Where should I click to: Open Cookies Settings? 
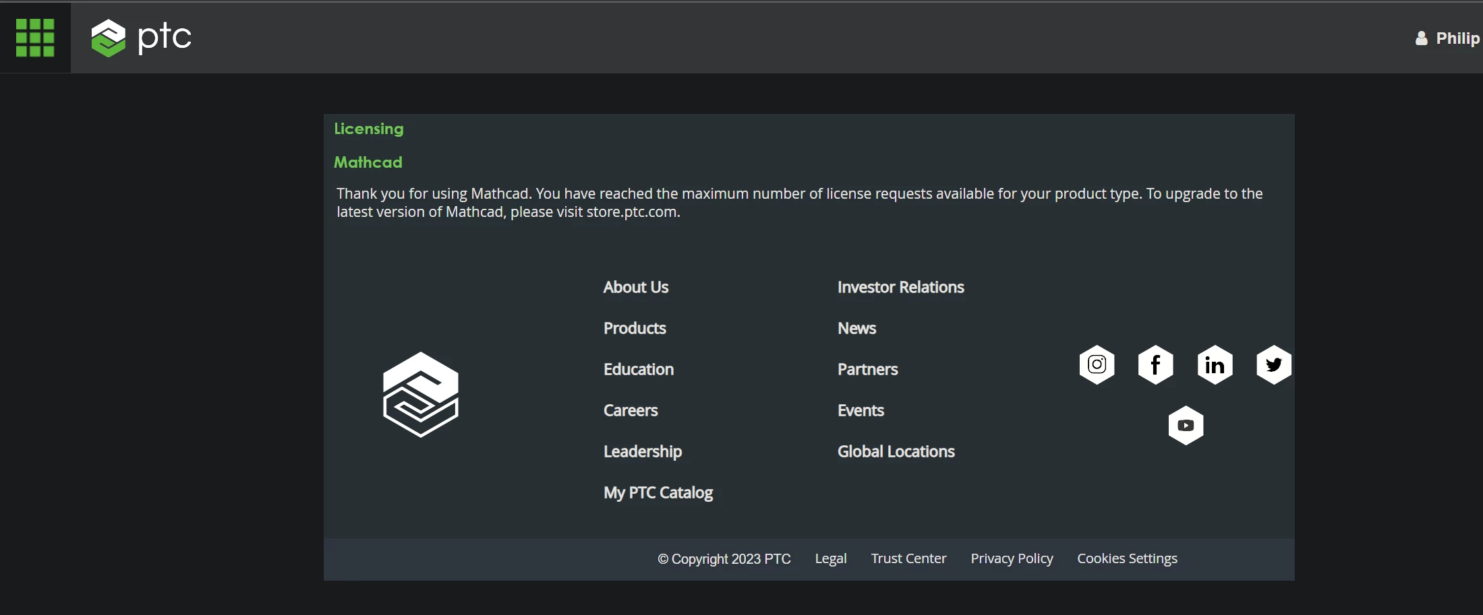point(1127,559)
